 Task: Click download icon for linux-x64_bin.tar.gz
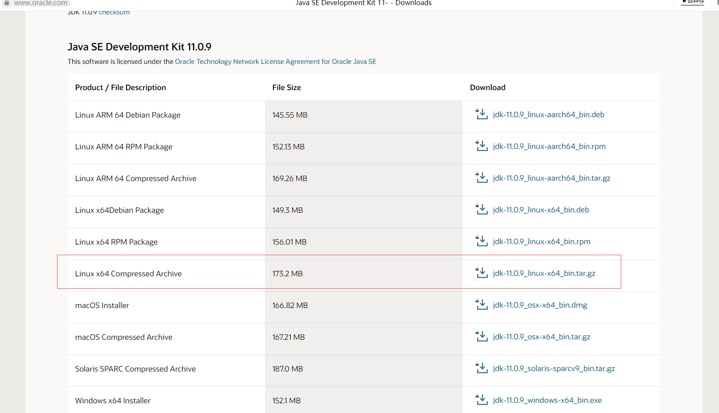click(x=482, y=273)
